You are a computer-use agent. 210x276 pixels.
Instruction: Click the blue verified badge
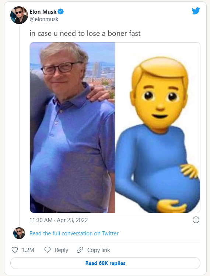click(x=61, y=11)
